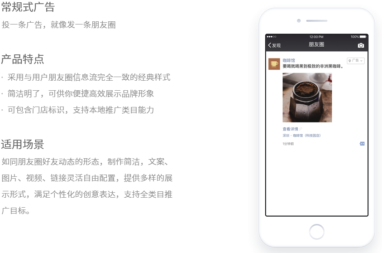Click the ad caption about 非洲黑咖啡

click(x=313, y=66)
